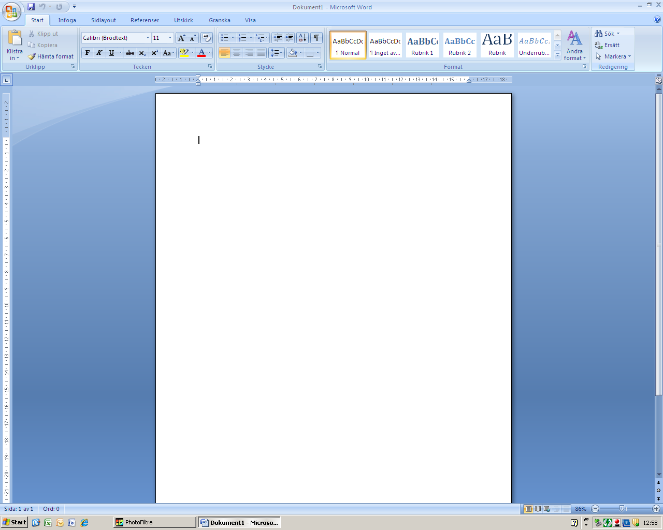Click zoom in plus button
Screen dimensions: 663x530
coord(656,509)
